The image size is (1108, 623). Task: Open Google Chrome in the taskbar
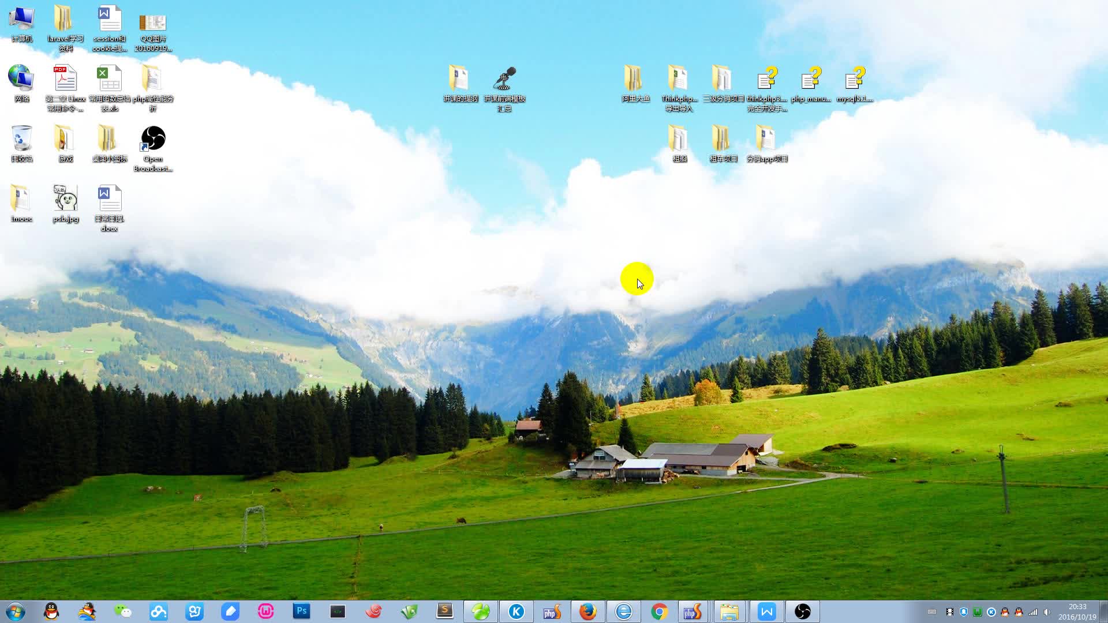pos(659,611)
